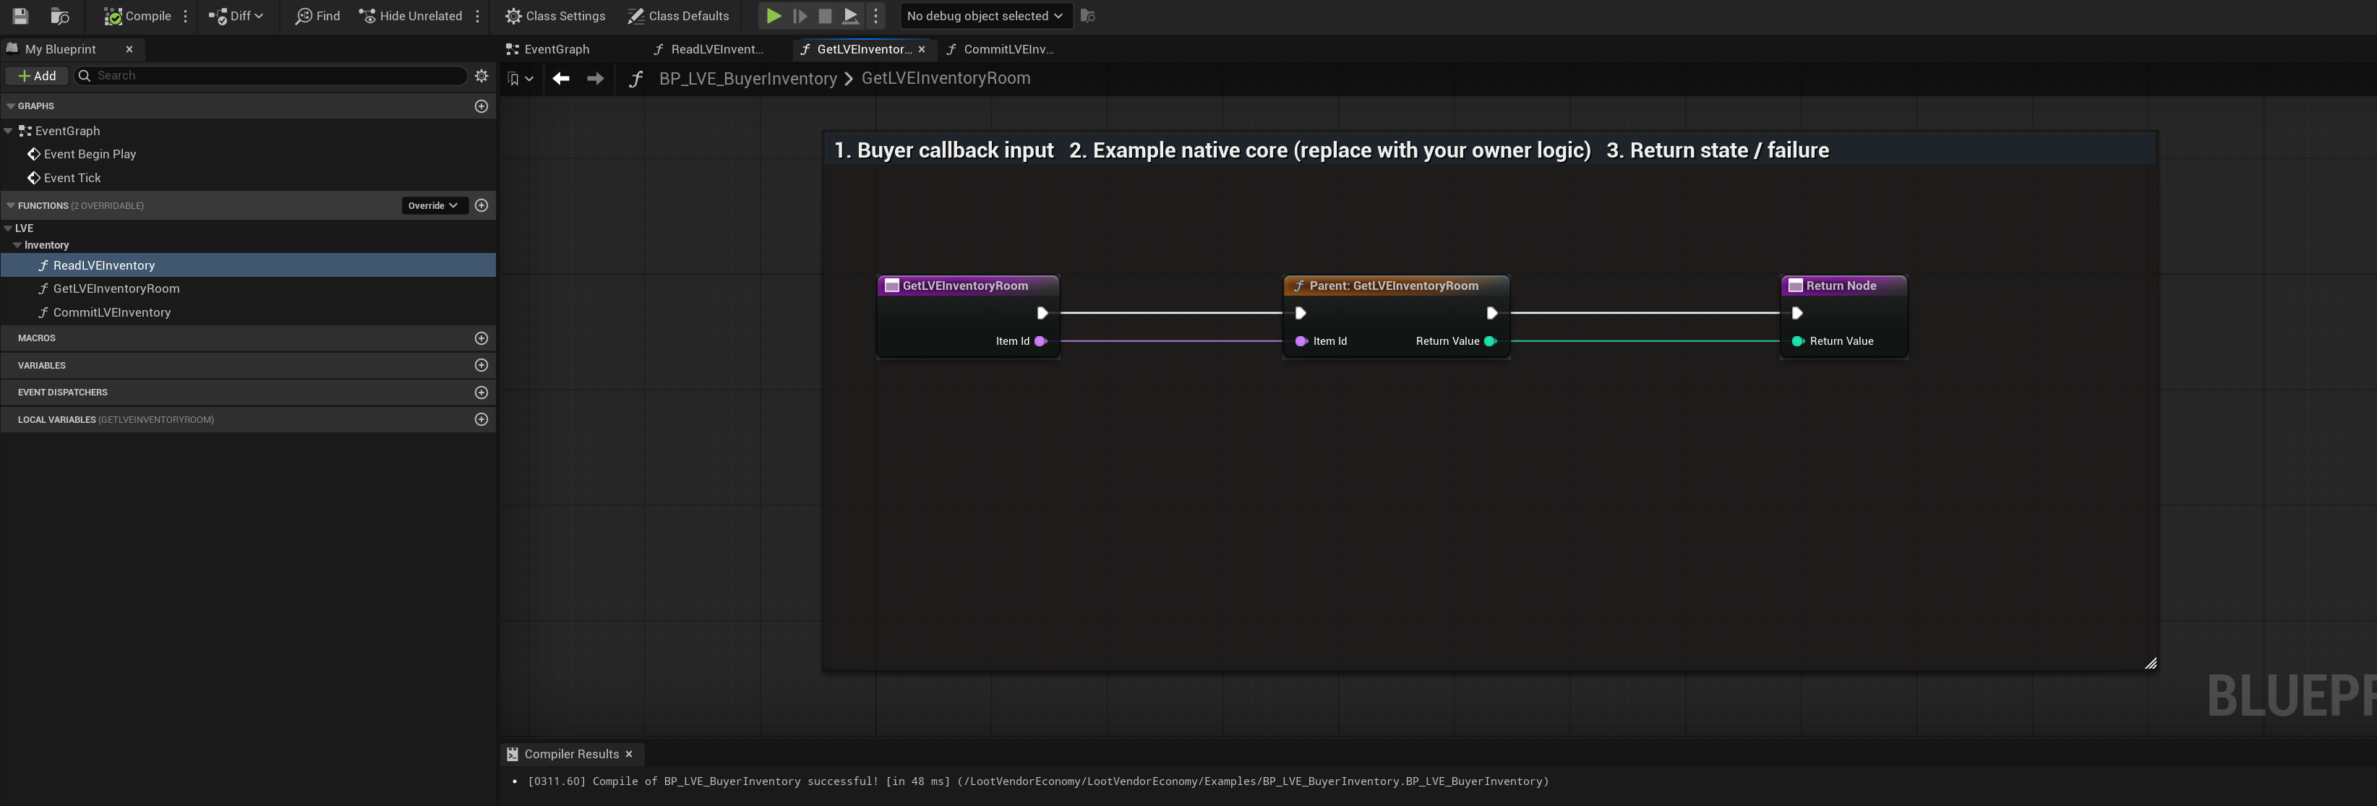Click the find debug object icon
Viewport: 2377px width, 806px height.
(1088, 16)
